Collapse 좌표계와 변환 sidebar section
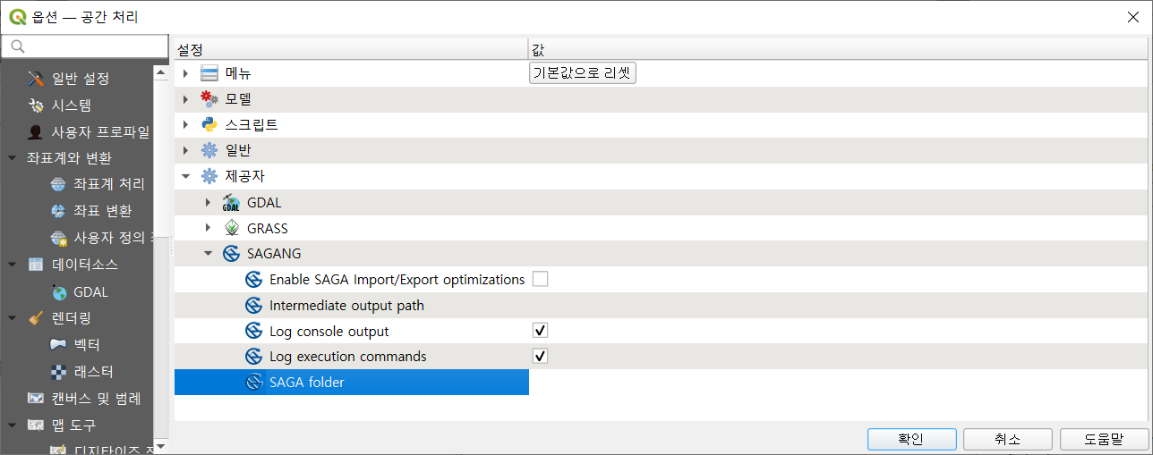The height and width of the screenshot is (455, 1153). (13, 158)
